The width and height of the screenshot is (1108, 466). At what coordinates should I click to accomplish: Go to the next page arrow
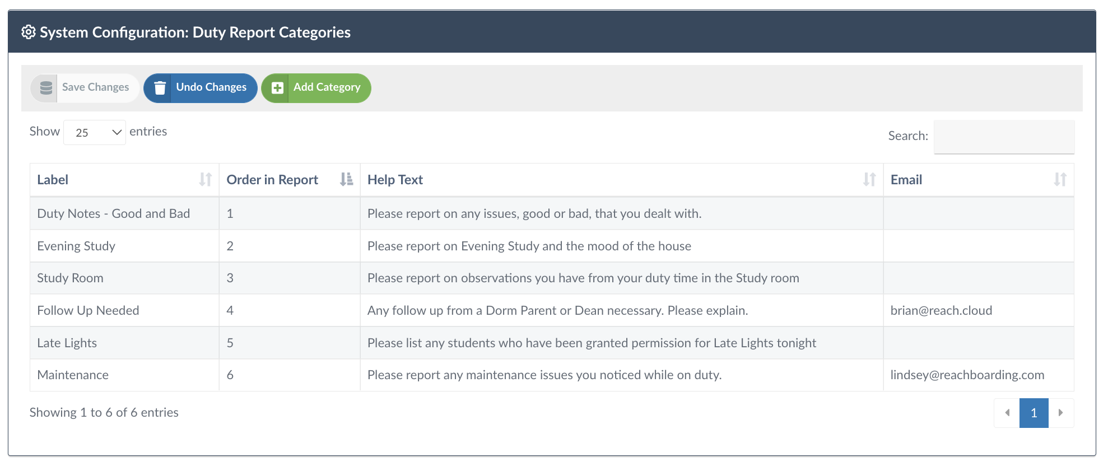[x=1060, y=413]
